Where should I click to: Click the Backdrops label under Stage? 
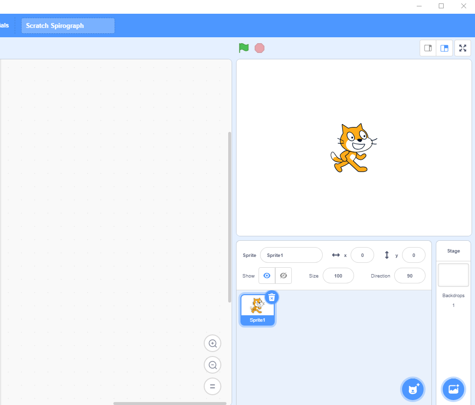tap(453, 296)
